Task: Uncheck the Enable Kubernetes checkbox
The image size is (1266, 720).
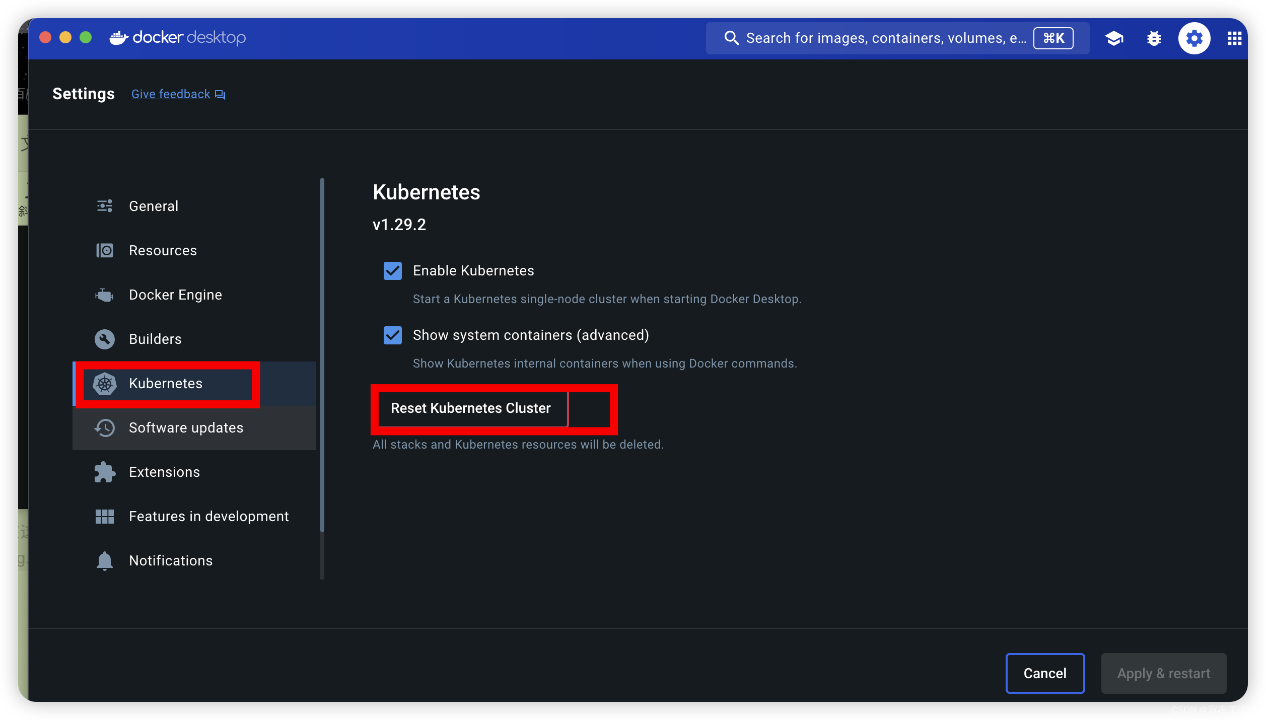Action: (x=393, y=271)
